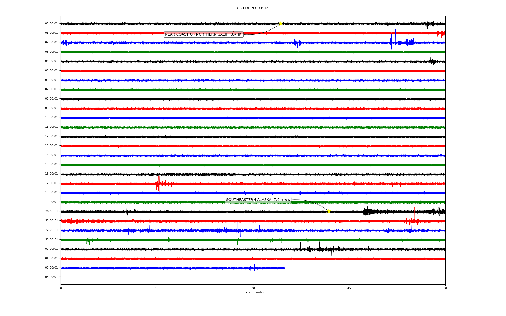The width and height of the screenshot is (506, 316).
Task: Click the yellow star on the 00:00:01 trace
Action: point(281,23)
